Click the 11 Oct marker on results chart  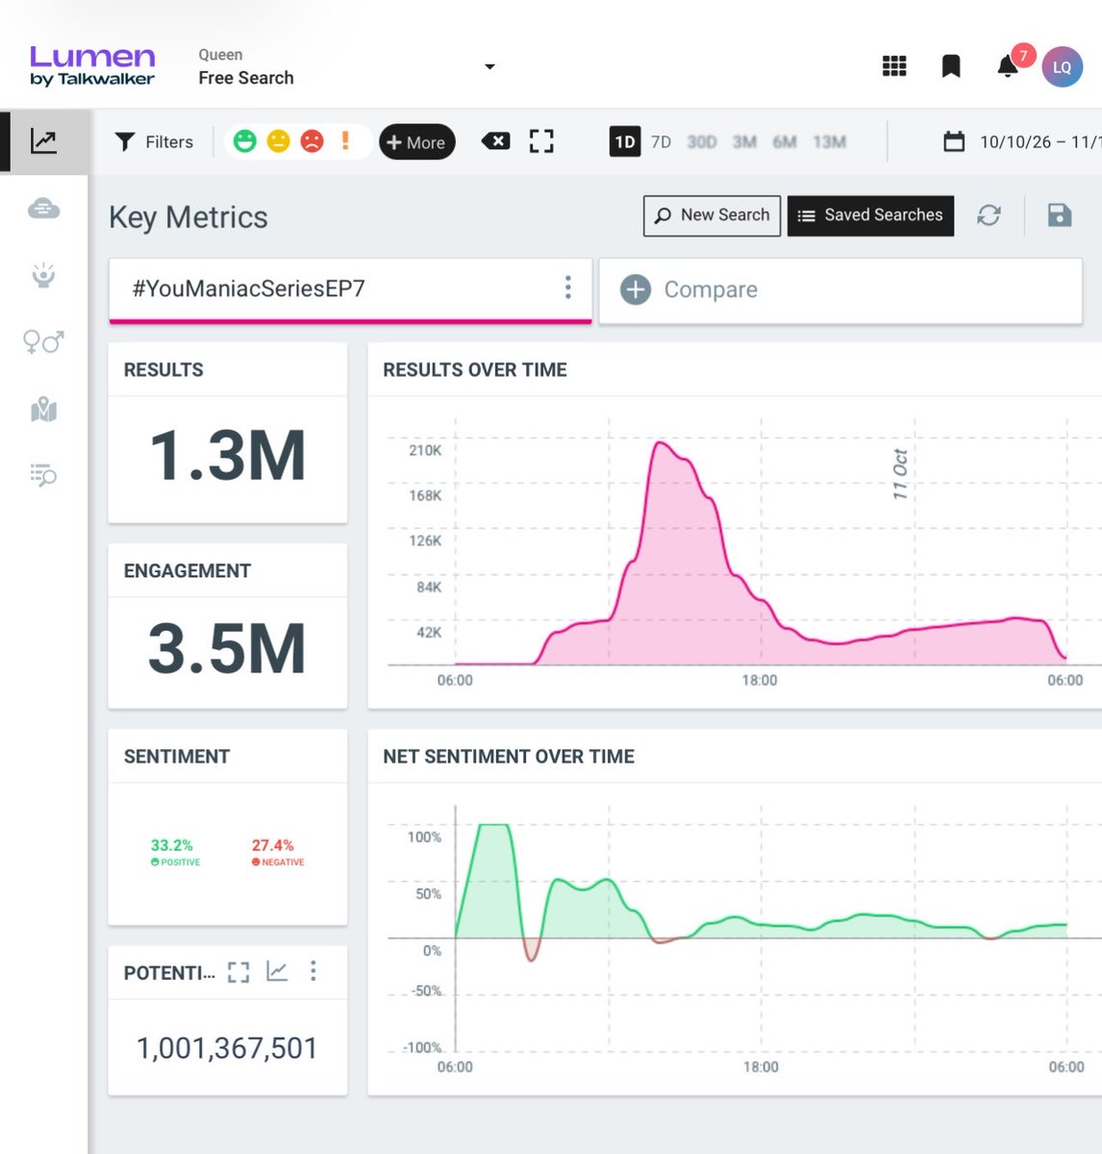pyautogui.click(x=900, y=474)
